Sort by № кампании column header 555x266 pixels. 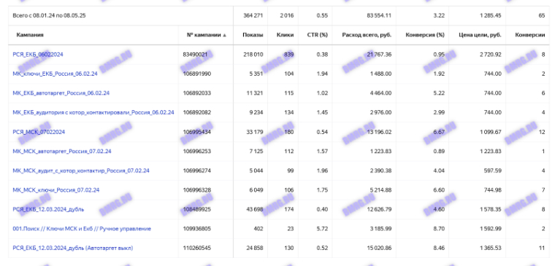point(204,35)
